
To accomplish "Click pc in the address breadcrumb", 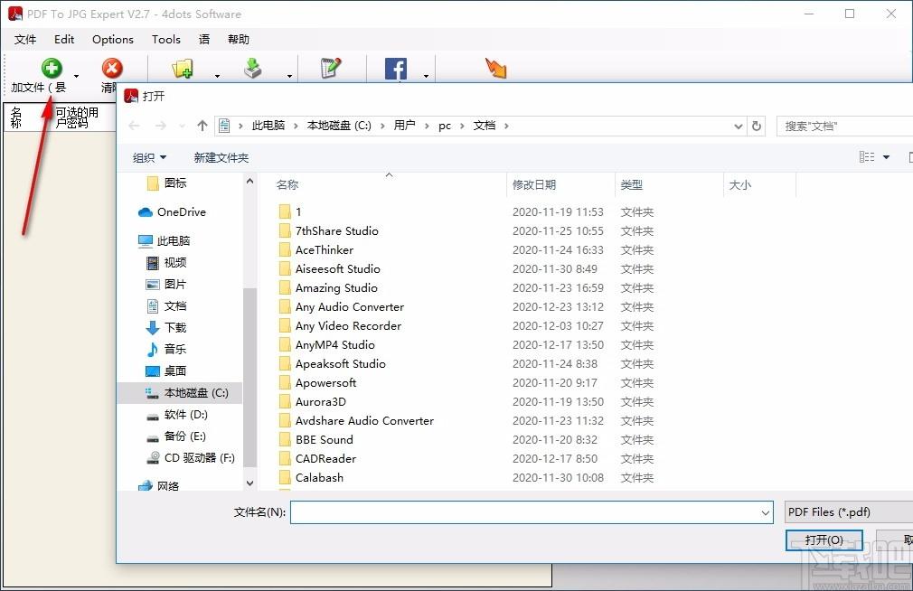I will click(445, 126).
